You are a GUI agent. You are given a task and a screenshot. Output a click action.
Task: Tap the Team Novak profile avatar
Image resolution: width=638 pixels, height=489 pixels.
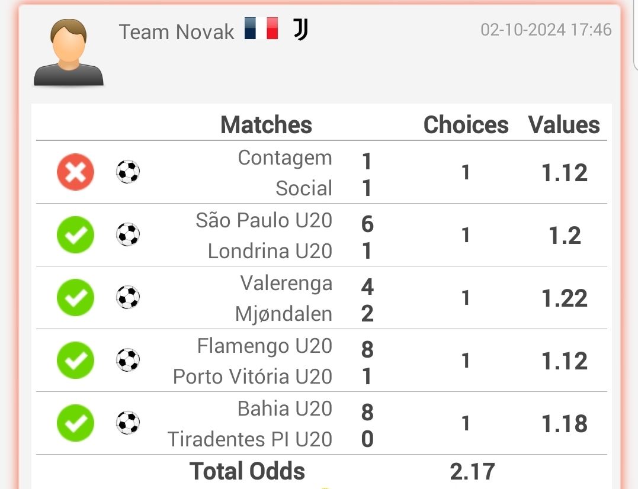68,52
